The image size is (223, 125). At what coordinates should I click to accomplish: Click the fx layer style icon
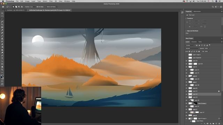coord(205,124)
